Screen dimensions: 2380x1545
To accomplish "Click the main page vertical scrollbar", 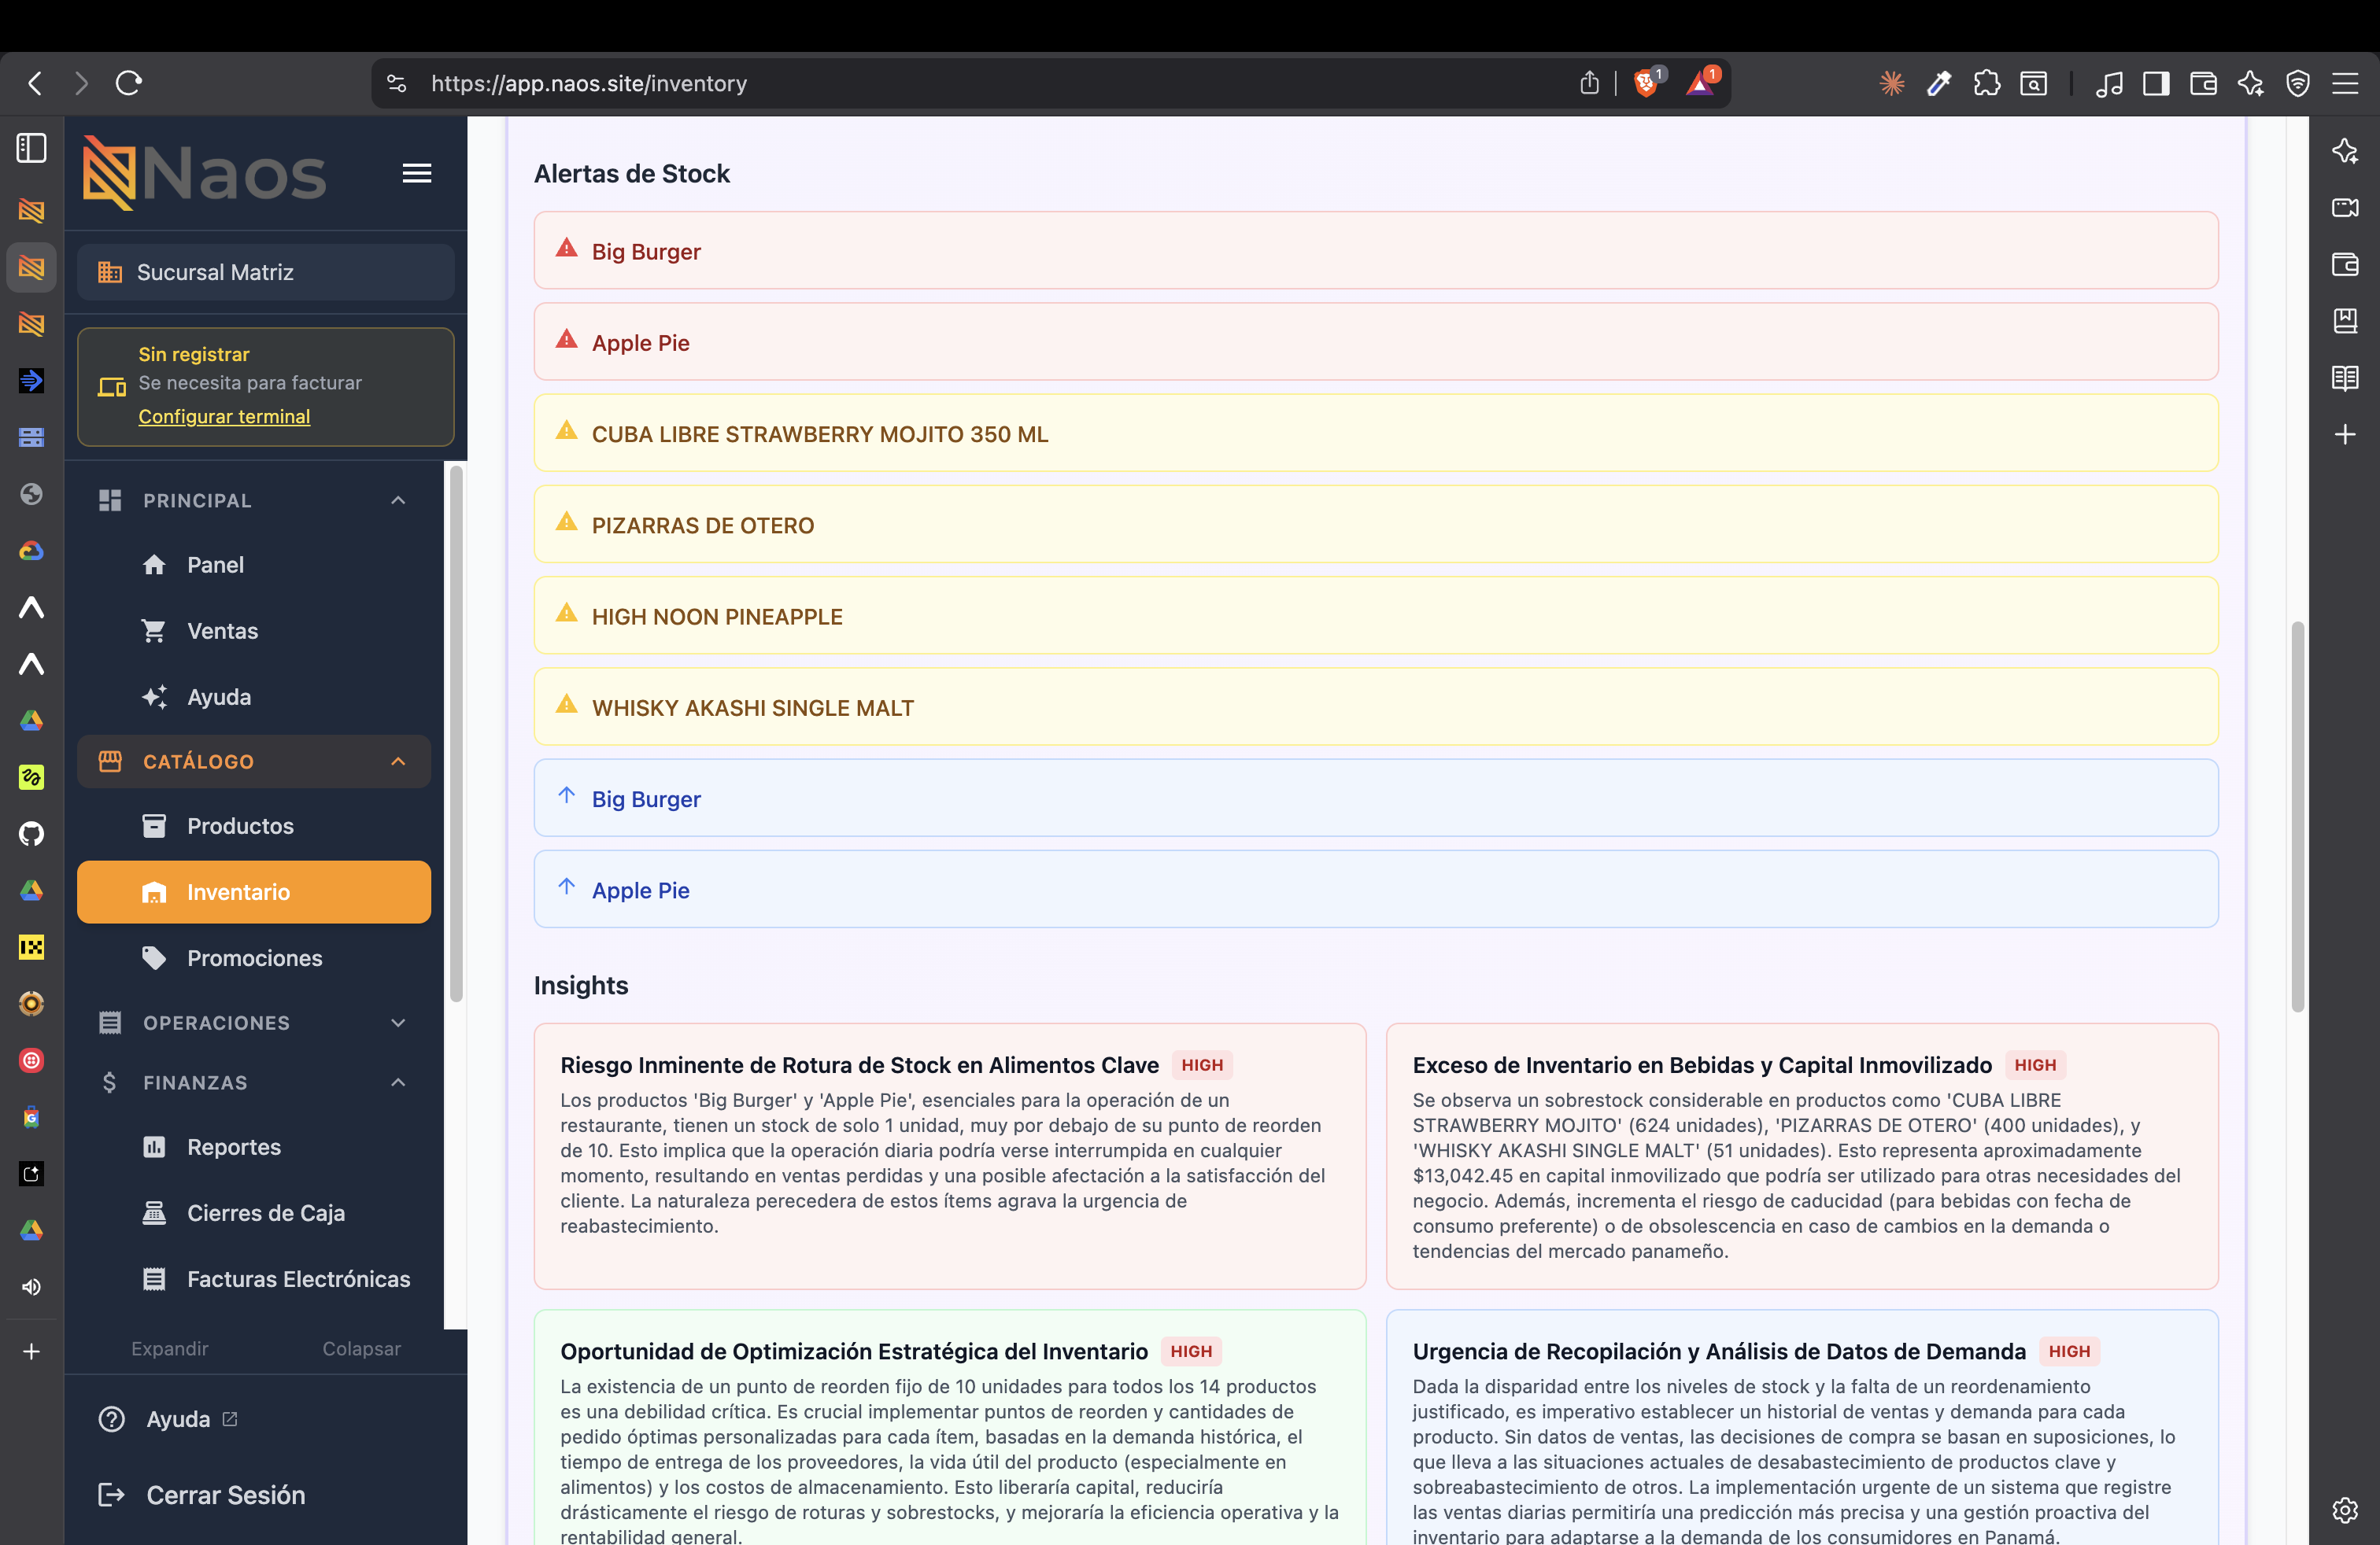I will tap(2298, 816).
